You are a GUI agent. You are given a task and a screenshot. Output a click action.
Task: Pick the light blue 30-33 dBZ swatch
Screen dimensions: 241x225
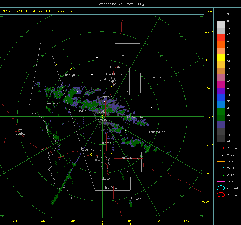221,104
